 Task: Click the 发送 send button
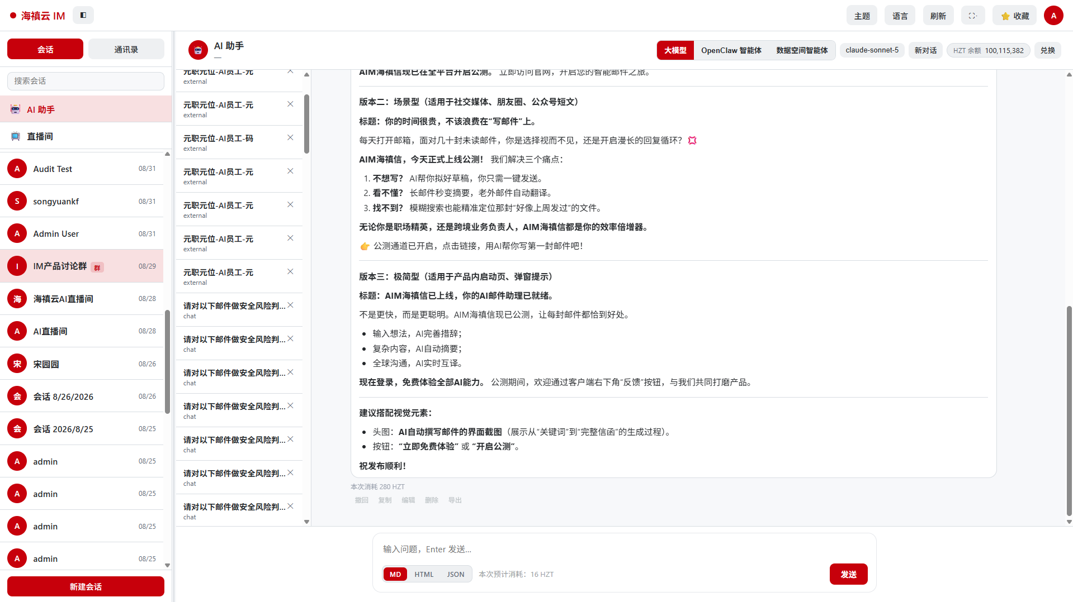pos(848,574)
